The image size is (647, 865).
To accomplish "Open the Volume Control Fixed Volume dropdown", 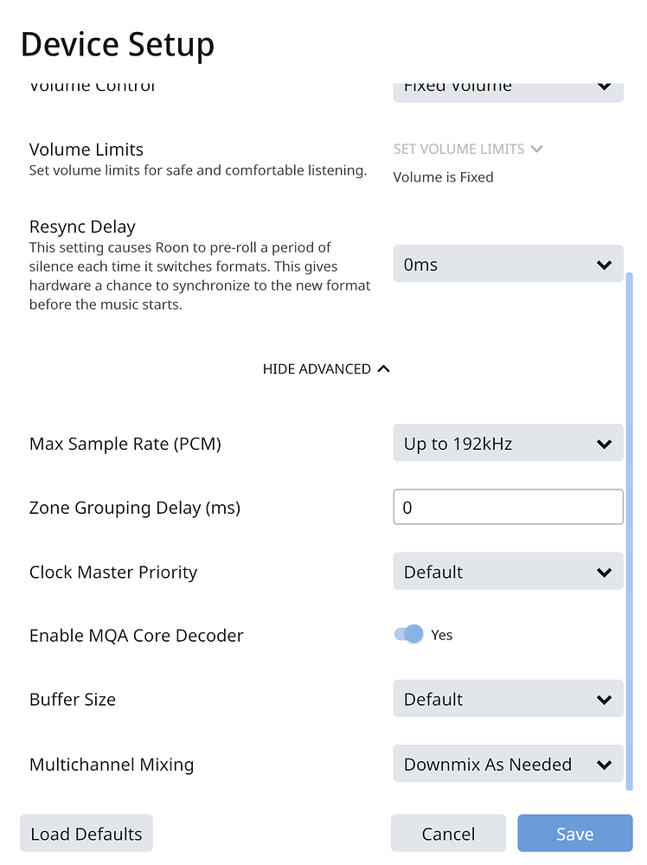I will click(508, 90).
